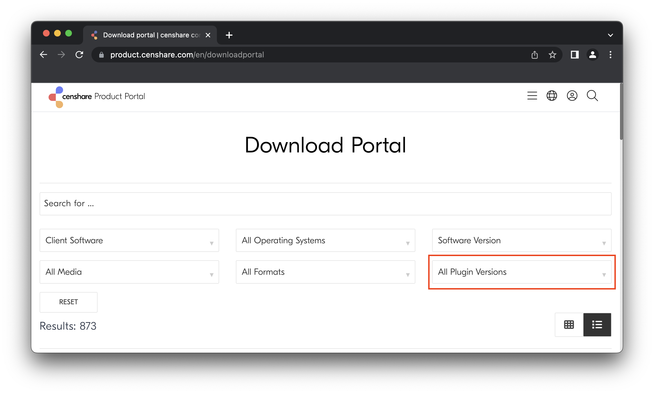Open the All Plugin Versions dropdown
Viewport: 654px width, 394px height.
[521, 272]
